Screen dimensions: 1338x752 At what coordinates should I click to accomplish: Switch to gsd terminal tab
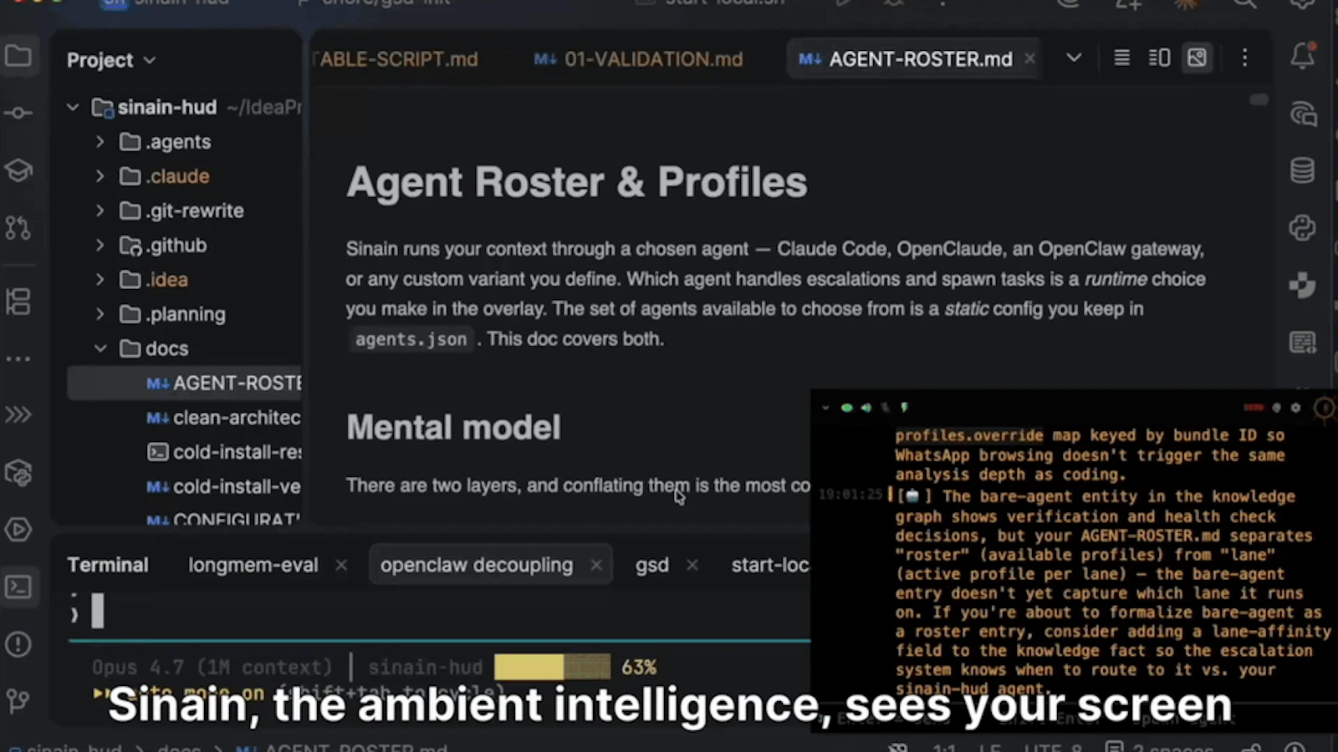tap(651, 565)
